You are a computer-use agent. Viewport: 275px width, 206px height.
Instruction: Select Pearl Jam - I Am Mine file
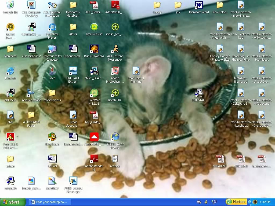click(136, 71)
